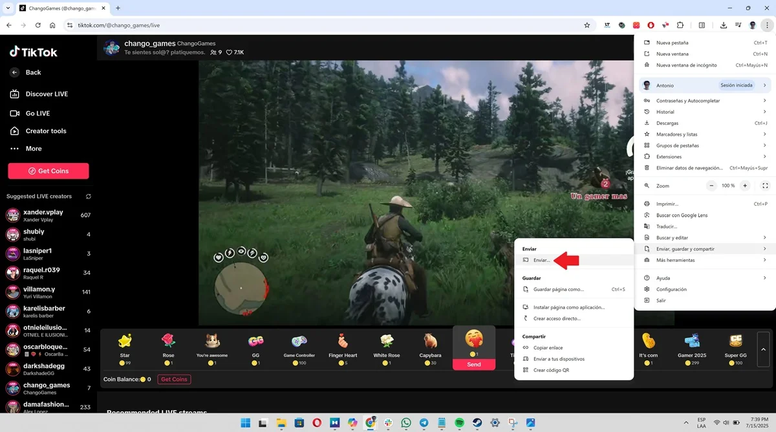776x432 pixels.
Task: Decrease zoom with the minus button
Action: (711, 186)
